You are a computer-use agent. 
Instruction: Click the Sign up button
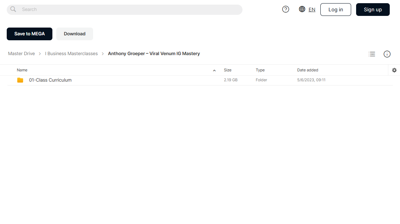(373, 10)
